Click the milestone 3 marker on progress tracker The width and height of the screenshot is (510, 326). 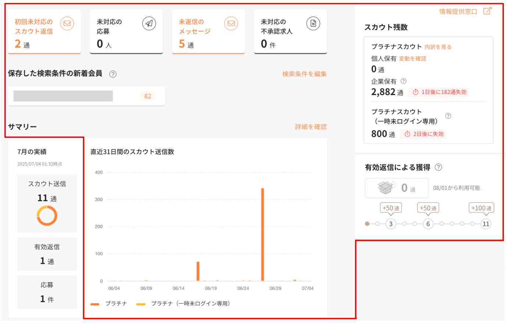click(391, 224)
